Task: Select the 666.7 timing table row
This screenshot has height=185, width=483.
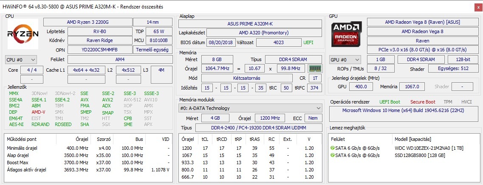Action: [250, 177]
